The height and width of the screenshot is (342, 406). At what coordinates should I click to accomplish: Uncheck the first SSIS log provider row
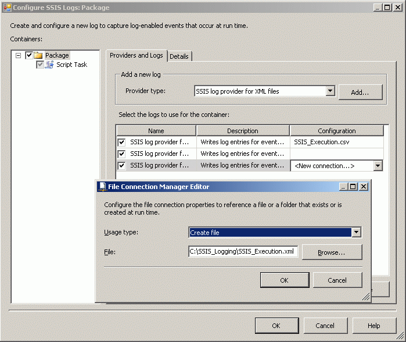[x=122, y=142]
